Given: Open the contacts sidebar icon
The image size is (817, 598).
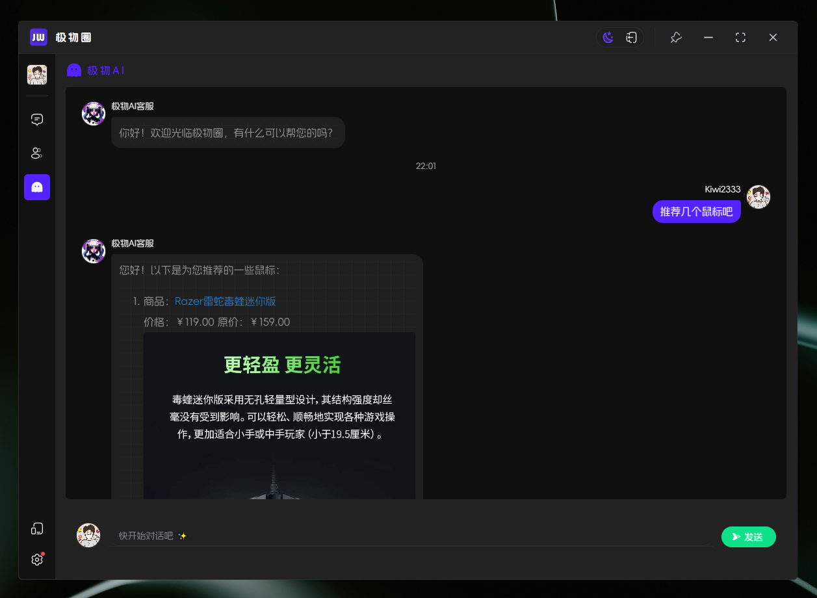Looking at the screenshot, I should [37, 153].
